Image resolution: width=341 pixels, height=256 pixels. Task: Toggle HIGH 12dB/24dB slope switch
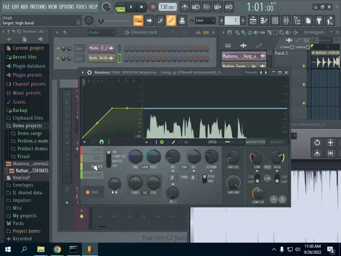point(277,179)
